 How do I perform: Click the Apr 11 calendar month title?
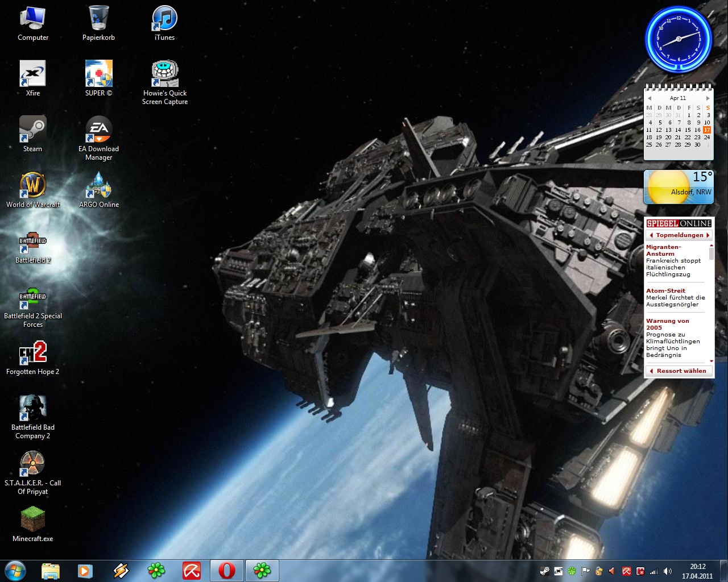[x=678, y=98]
